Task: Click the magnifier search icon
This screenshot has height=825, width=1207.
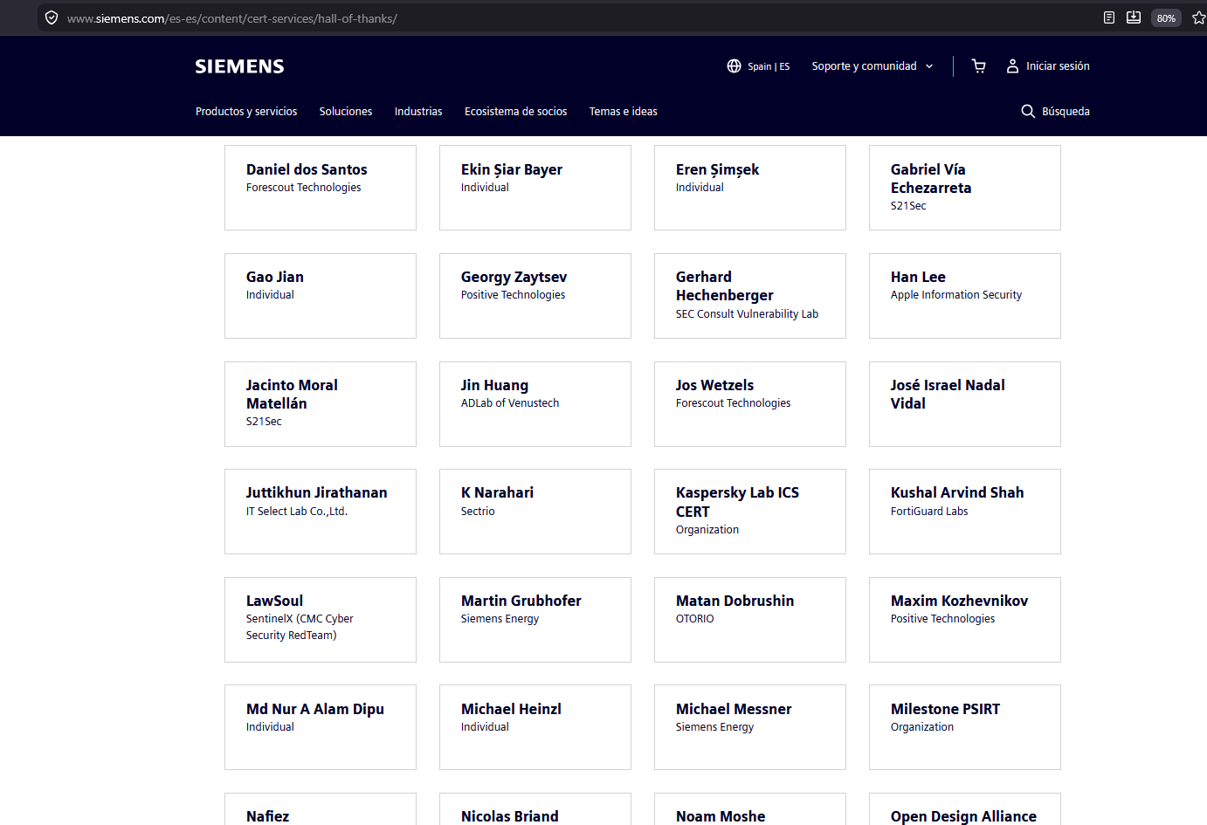Action: coord(1028,111)
